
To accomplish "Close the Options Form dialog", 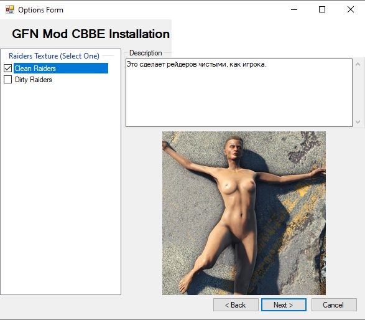I will (x=350, y=9).
